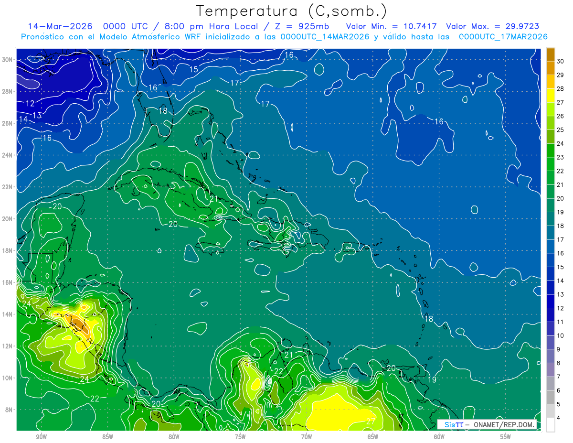Click the title "Temperatura (C,somb.)"
This screenshot has height=443, width=573.
tap(292, 11)
